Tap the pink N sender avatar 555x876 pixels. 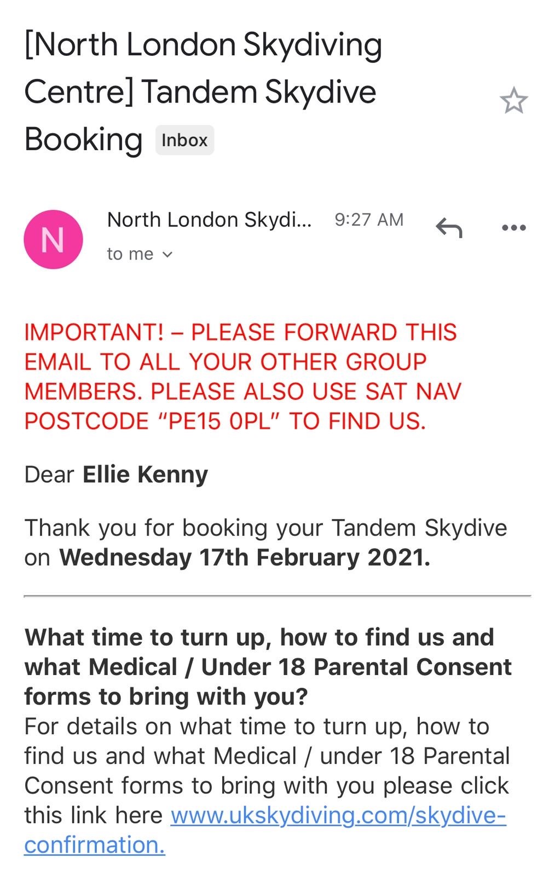click(x=53, y=239)
